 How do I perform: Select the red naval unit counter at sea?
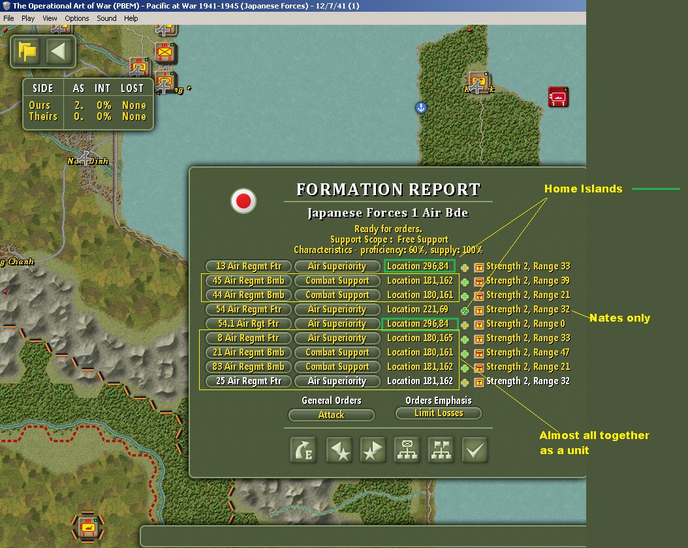558,97
